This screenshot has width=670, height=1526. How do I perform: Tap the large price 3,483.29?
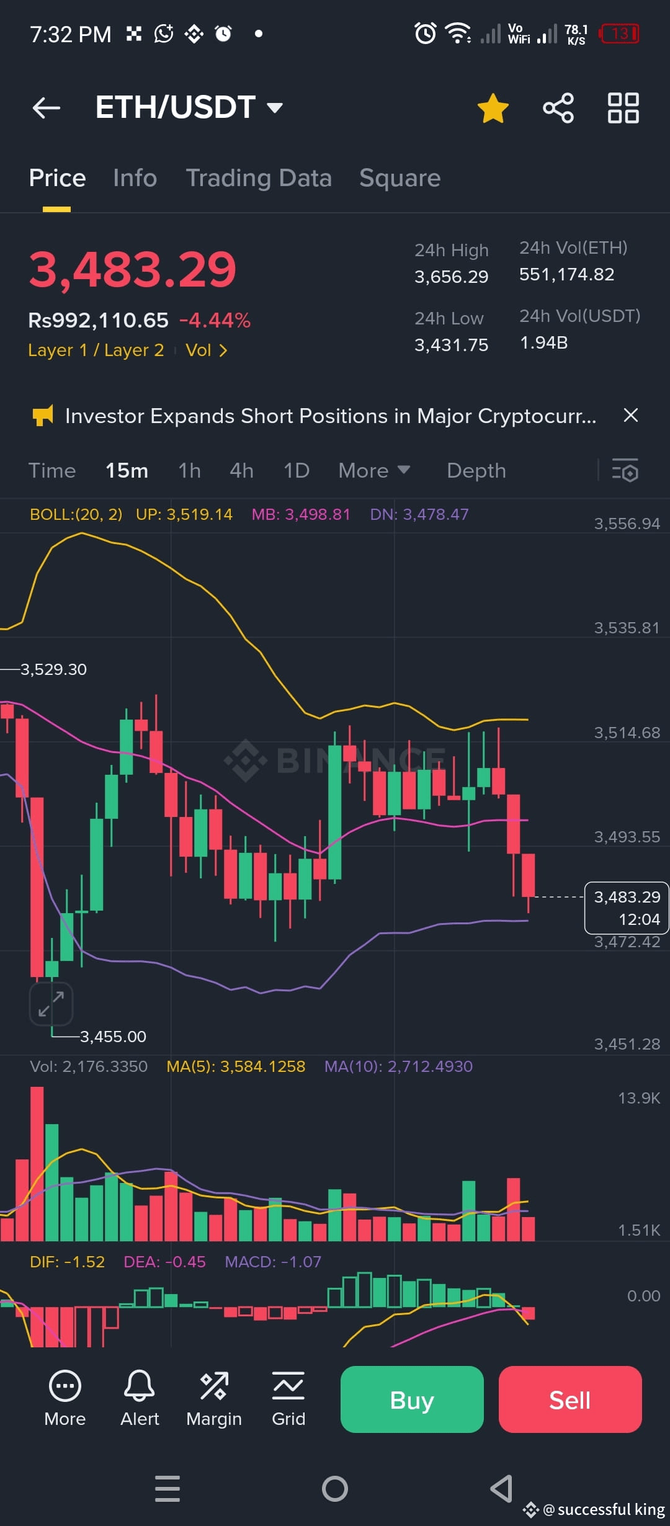click(132, 270)
